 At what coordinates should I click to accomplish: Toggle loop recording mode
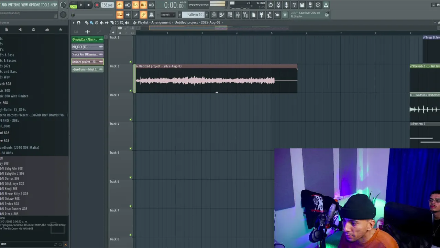click(151, 5)
